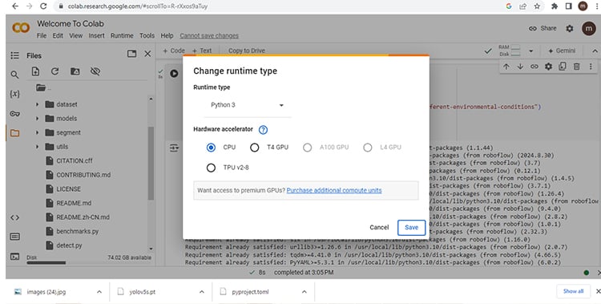Open browser extensions puzzle icon

point(555,6)
